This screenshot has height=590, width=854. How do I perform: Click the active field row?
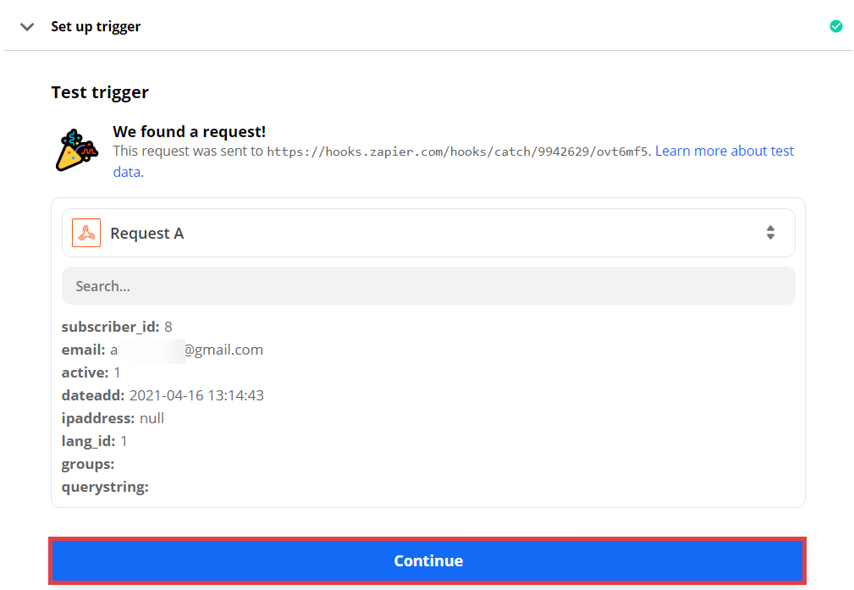91,372
